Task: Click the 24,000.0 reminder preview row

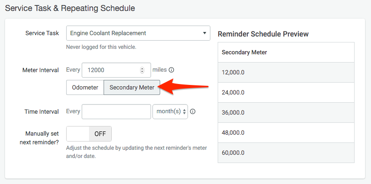Action: 286,92
